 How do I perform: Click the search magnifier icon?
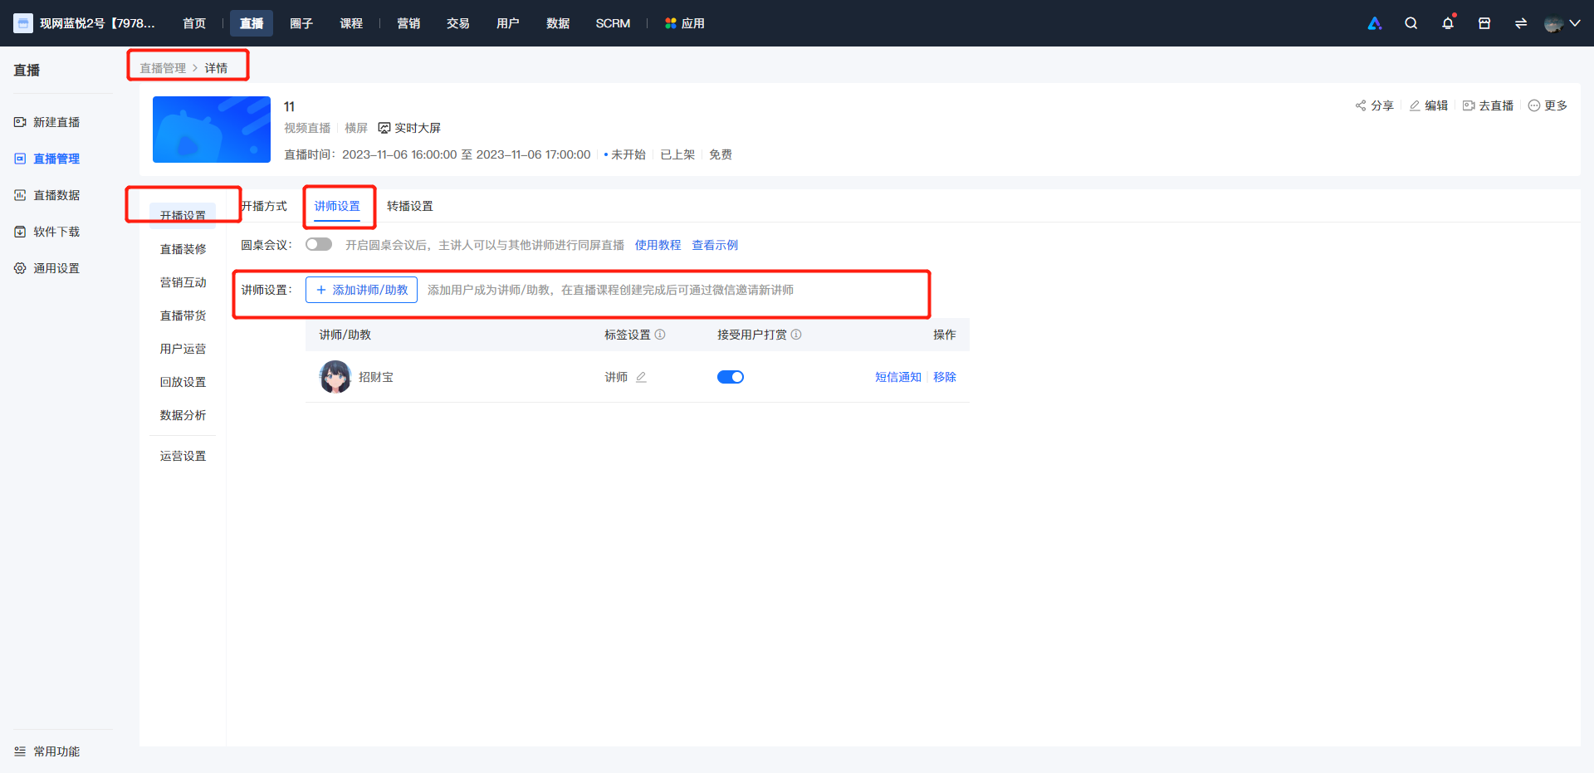click(1411, 23)
